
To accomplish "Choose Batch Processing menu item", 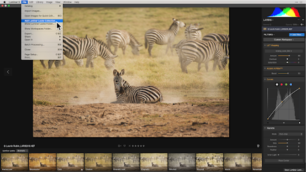I will 42,45.
